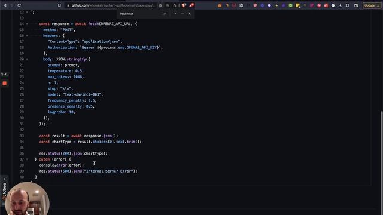
Task: Collapse the code block at line 12
Action: pos(27,12)
